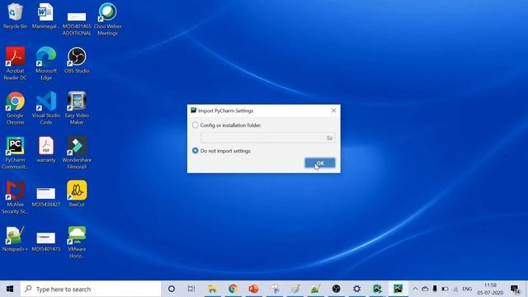Open OneDrive cloud tray icon
The image size is (528, 297).
click(425, 289)
